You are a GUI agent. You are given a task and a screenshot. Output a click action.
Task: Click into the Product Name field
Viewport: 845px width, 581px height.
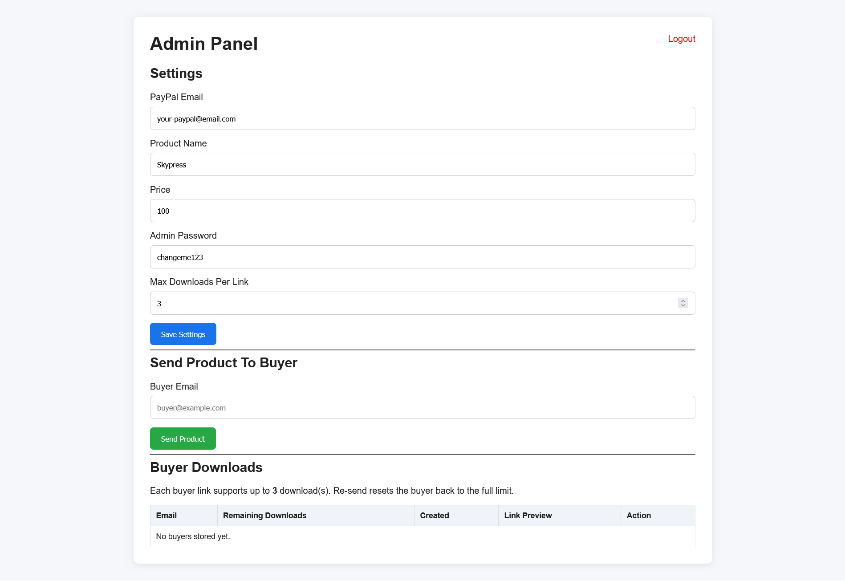(422, 164)
